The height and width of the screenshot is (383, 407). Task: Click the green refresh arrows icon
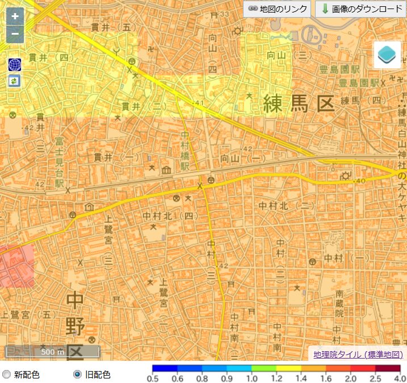(14, 81)
